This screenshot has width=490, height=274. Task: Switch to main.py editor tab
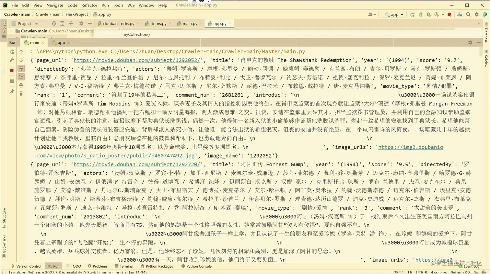(190, 23)
